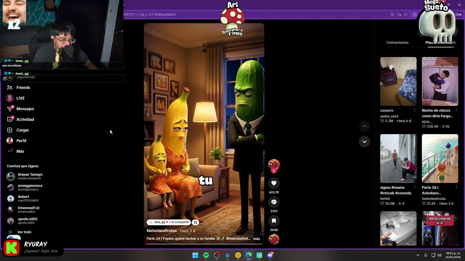The width and height of the screenshot is (465, 261).
Task: Open the Noche de chicos video thumbnail
Action: tap(440, 81)
